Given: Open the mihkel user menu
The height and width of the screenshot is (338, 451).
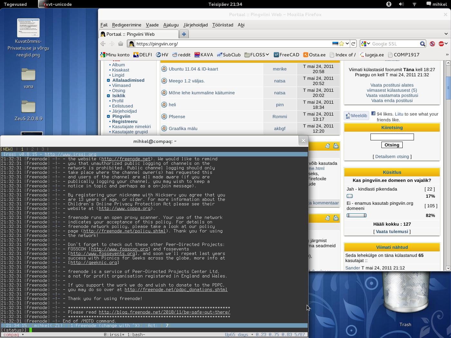Looking at the screenshot, I should pyautogui.click(x=437, y=4).
